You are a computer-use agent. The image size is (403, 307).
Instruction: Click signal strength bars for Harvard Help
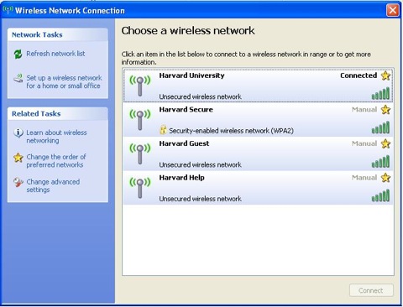pos(380,195)
